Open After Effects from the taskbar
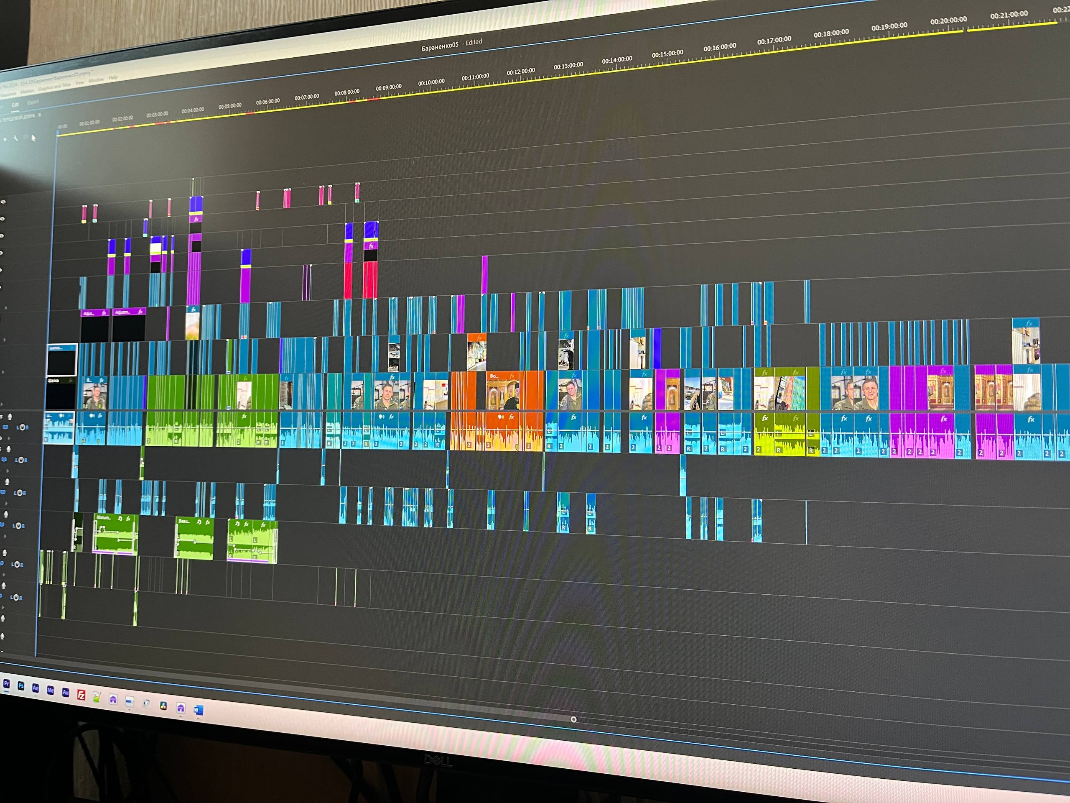The height and width of the screenshot is (803, 1070). [35, 688]
